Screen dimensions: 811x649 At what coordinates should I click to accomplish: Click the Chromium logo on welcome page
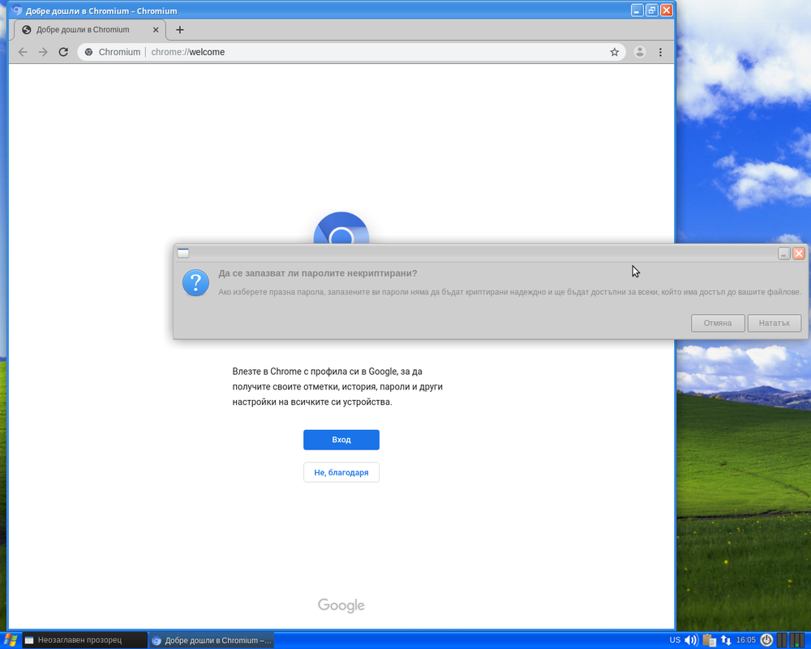(x=341, y=228)
